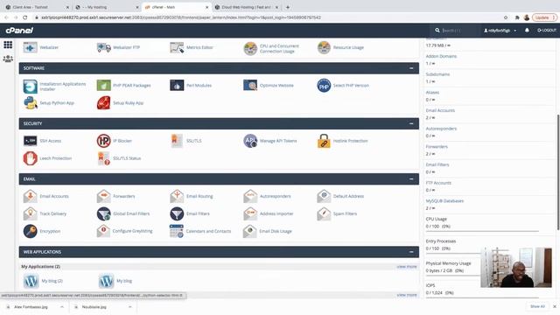560x315 pixels.
Task: Click the cPanel logo
Action: tap(19, 31)
